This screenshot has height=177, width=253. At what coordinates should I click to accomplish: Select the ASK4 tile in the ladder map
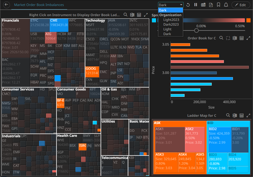(x=187, y=162)
